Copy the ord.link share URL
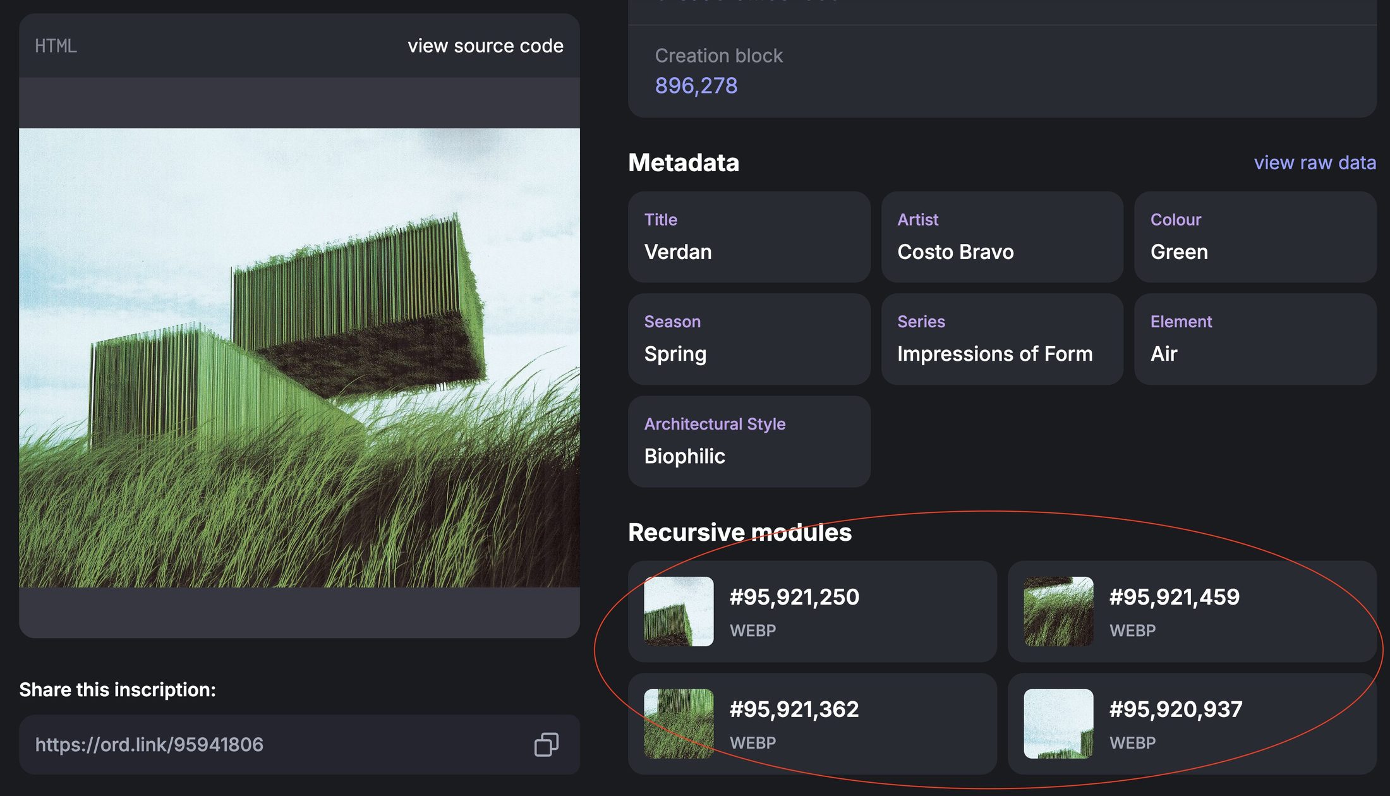 (x=547, y=744)
